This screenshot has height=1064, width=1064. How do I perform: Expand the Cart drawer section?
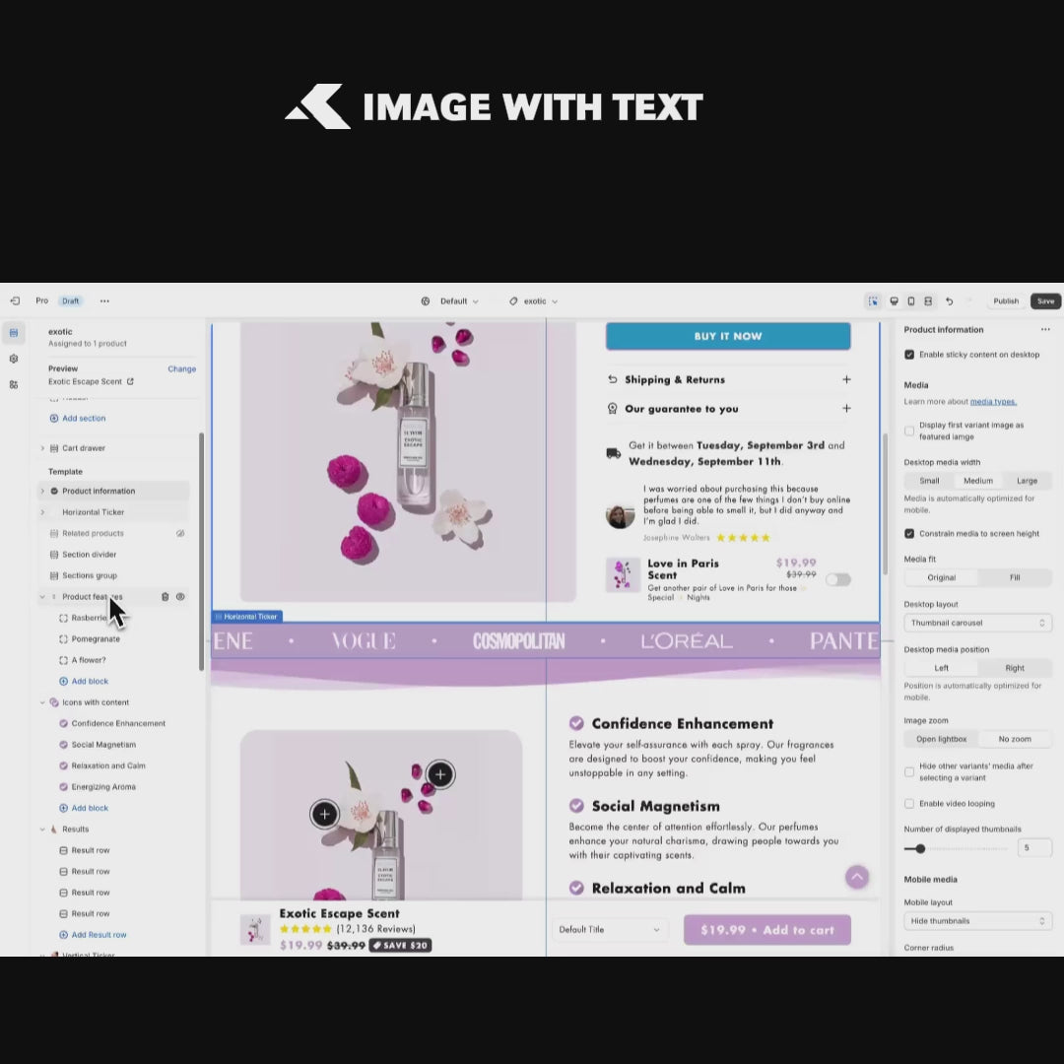pyautogui.click(x=42, y=448)
